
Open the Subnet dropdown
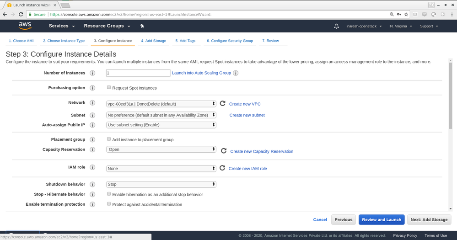161,115
